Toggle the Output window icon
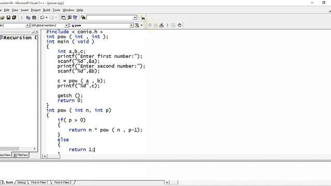The width and height of the screenshot is (331, 186). (69, 18)
